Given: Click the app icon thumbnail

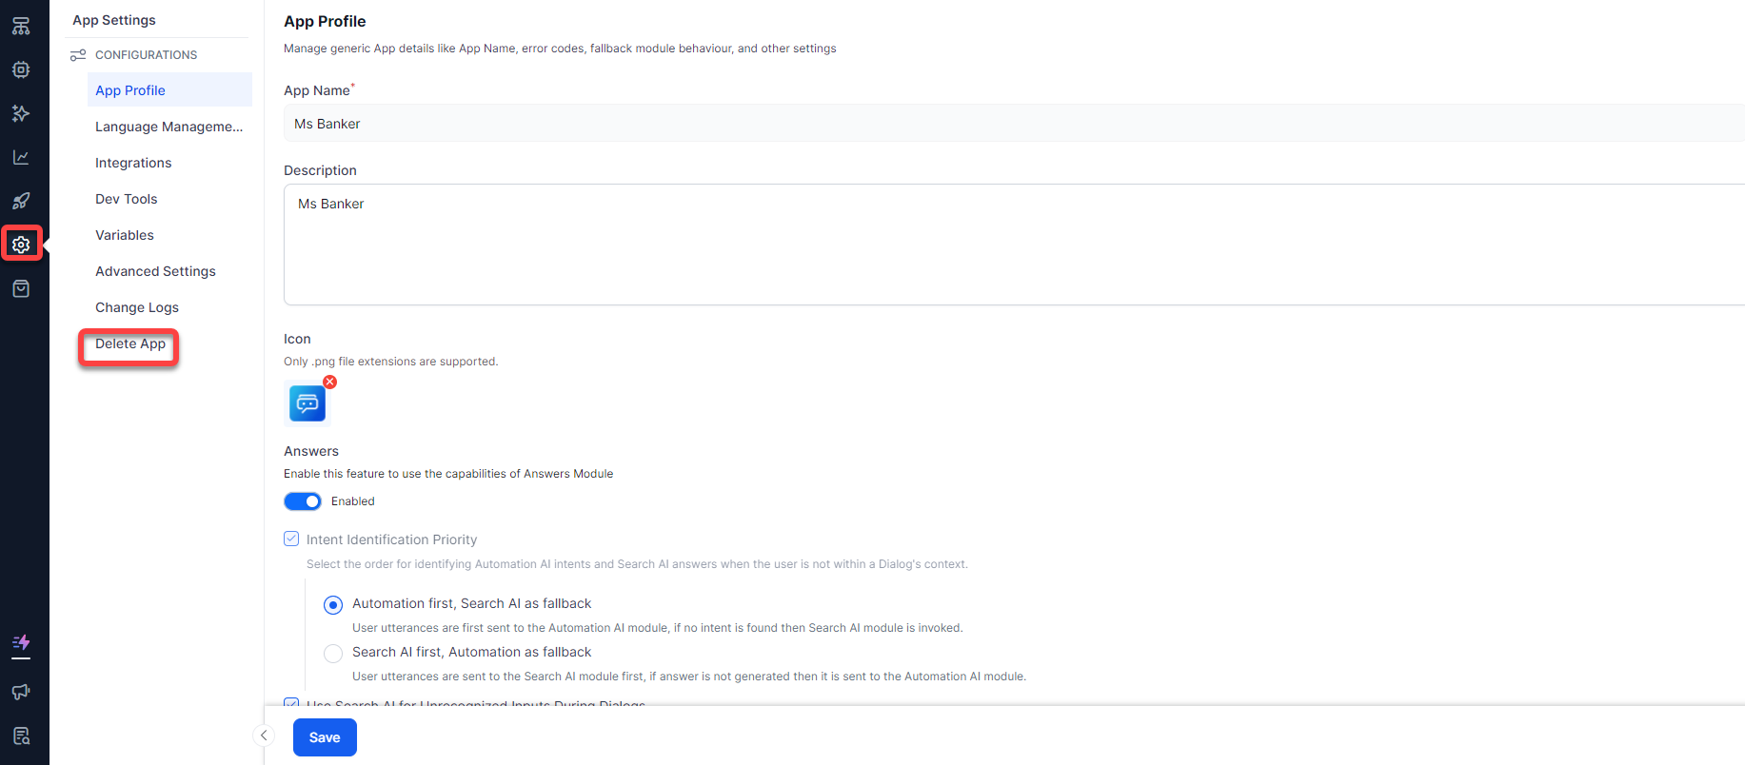Looking at the screenshot, I should (307, 403).
